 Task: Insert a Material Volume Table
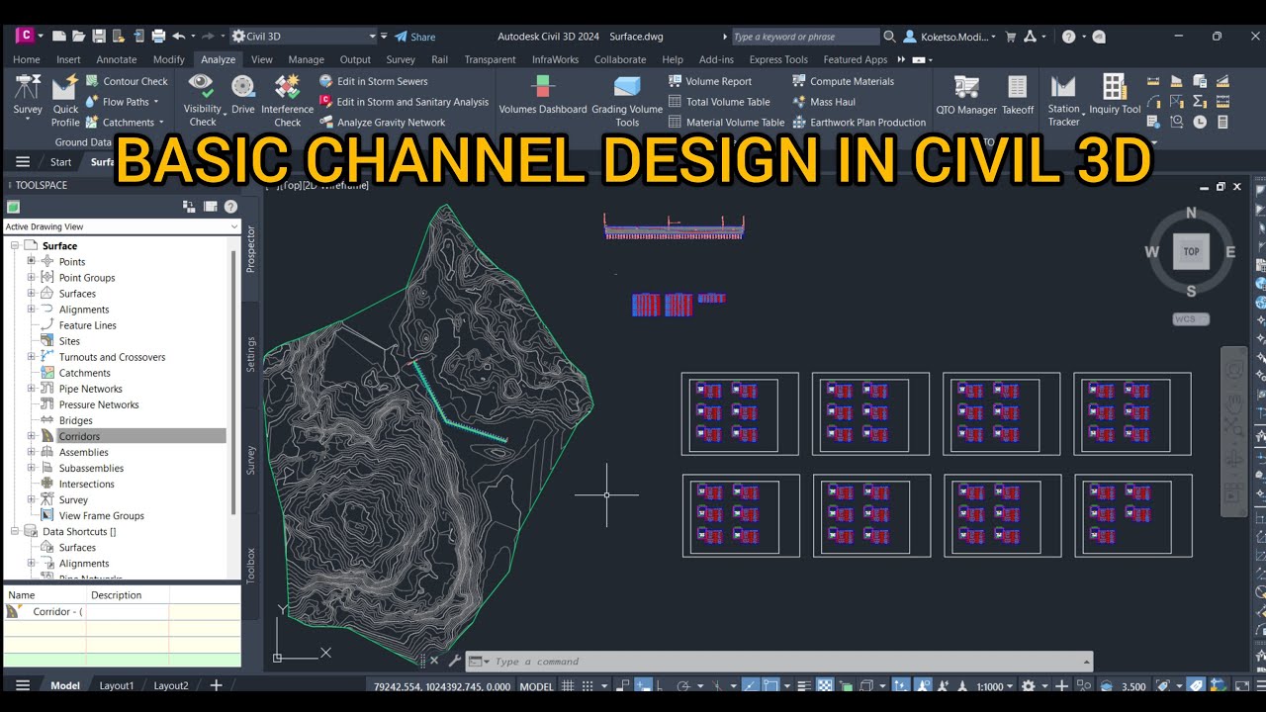(726, 123)
